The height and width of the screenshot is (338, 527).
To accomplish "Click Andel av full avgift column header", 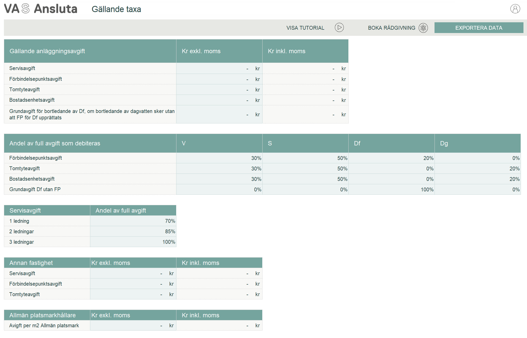I will point(133,210).
